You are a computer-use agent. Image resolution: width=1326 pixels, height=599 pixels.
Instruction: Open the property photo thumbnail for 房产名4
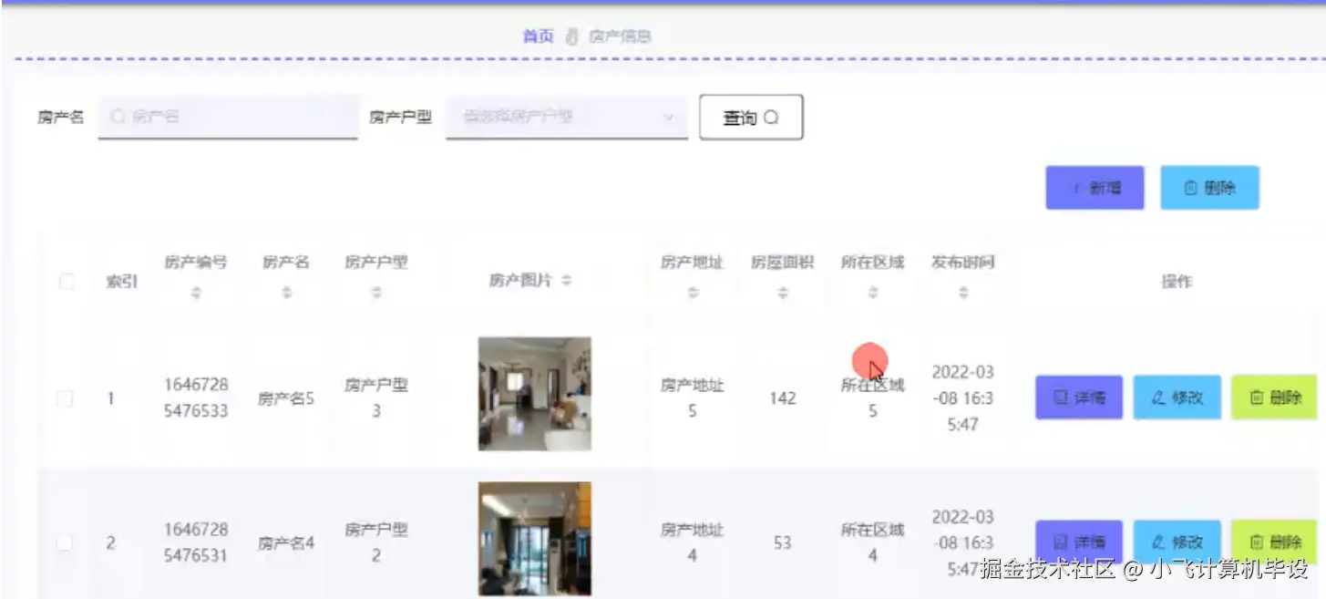534,539
